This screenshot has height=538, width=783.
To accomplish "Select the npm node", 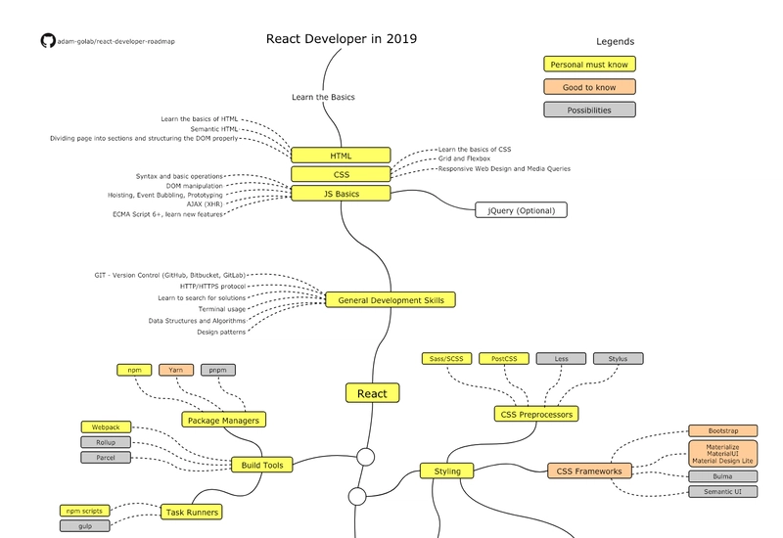I will tap(134, 370).
